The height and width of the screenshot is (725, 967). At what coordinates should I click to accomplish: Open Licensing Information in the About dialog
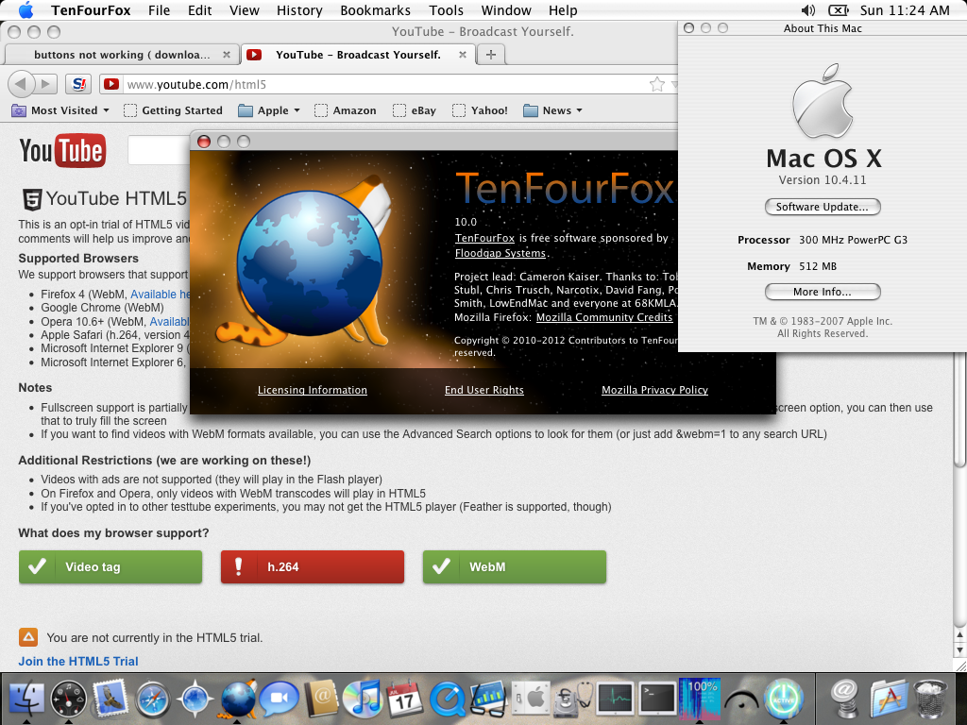pyautogui.click(x=312, y=390)
